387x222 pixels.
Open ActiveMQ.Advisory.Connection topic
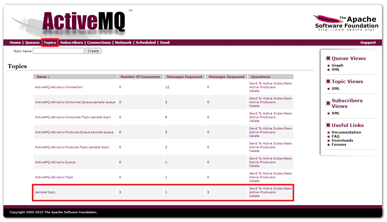click(x=59, y=87)
